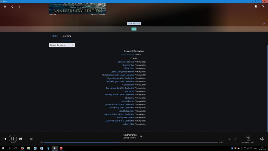Open the red app taskbar icon

pos(61,149)
